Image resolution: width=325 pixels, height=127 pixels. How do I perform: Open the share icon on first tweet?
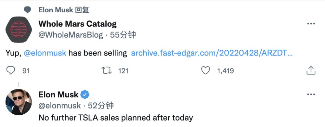coord(311,70)
